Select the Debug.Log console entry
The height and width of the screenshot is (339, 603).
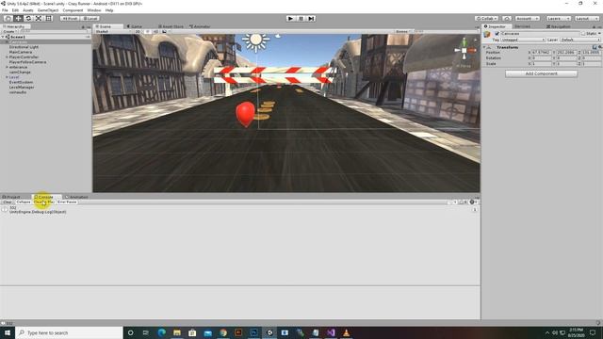click(240, 209)
